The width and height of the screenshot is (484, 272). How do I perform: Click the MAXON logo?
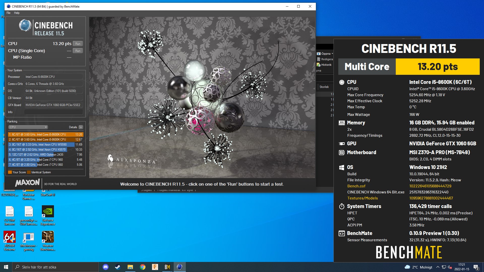tap(27, 183)
